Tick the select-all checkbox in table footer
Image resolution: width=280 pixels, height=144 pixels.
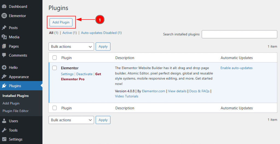coord(54,108)
